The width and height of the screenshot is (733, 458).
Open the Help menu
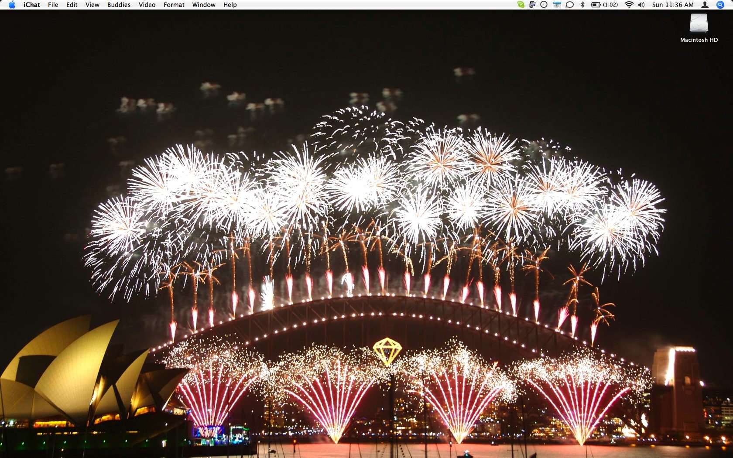(230, 5)
